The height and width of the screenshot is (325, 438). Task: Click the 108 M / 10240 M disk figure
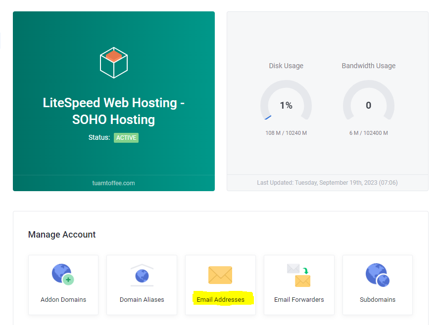(x=286, y=133)
